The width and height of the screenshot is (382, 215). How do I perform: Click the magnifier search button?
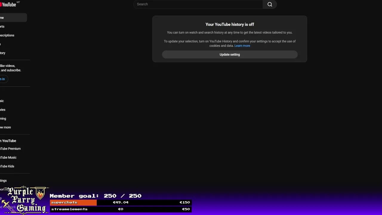pyautogui.click(x=270, y=4)
